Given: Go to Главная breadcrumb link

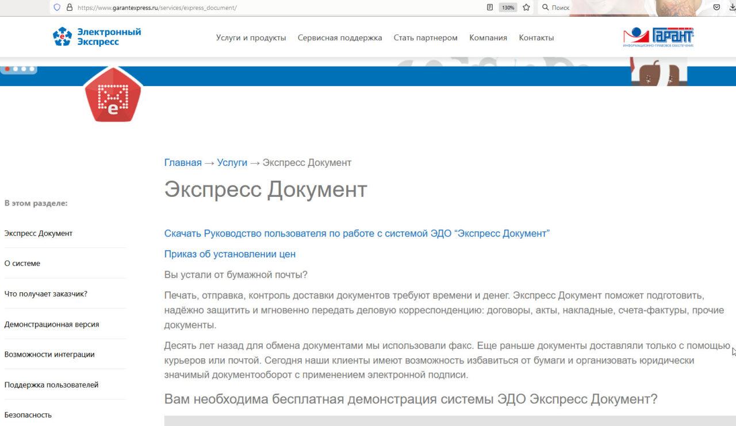Looking at the screenshot, I should [x=183, y=162].
